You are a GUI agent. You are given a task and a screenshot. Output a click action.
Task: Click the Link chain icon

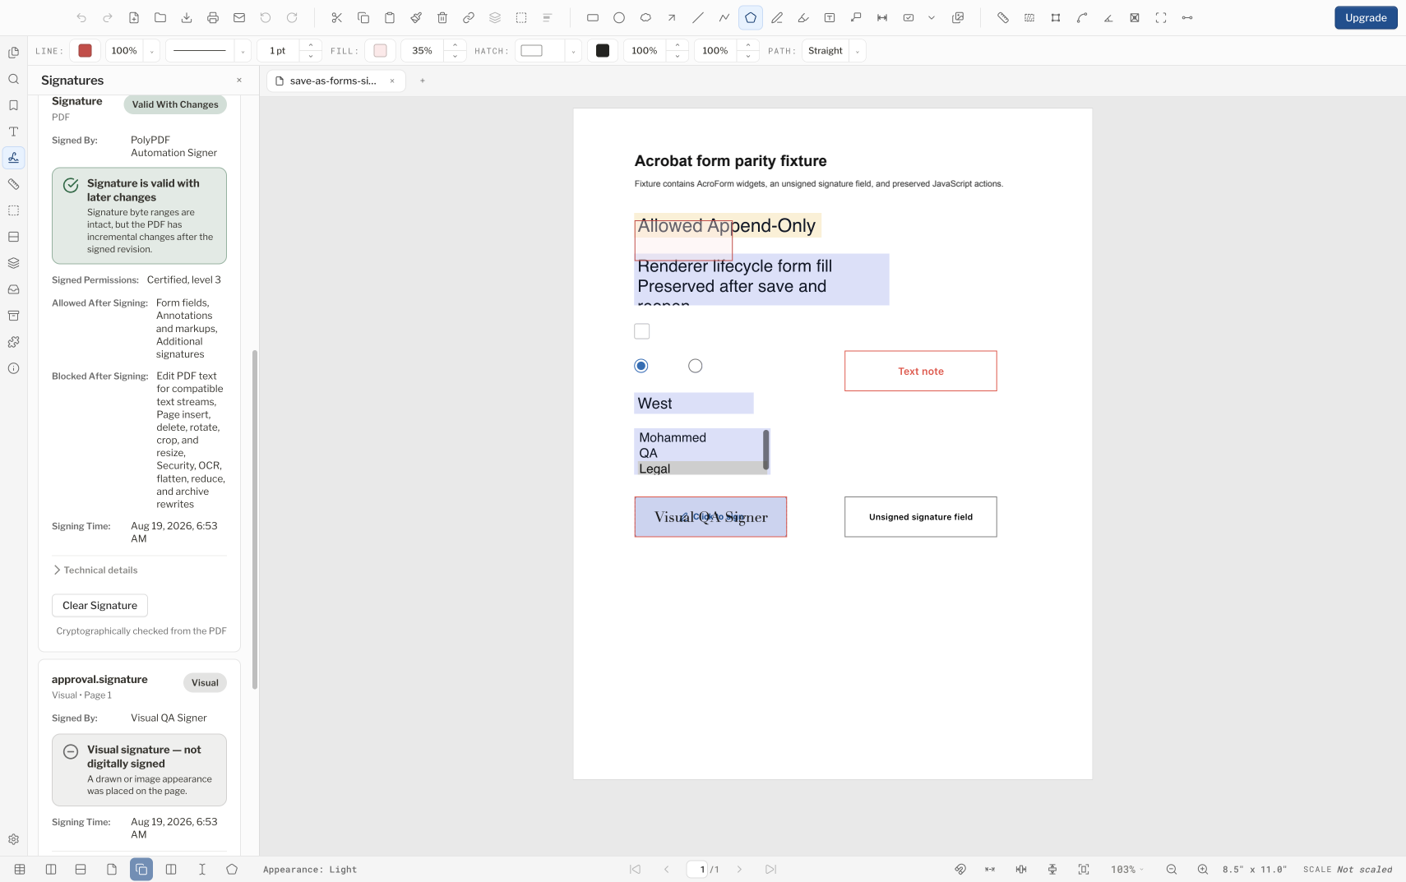pyautogui.click(x=468, y=17)
